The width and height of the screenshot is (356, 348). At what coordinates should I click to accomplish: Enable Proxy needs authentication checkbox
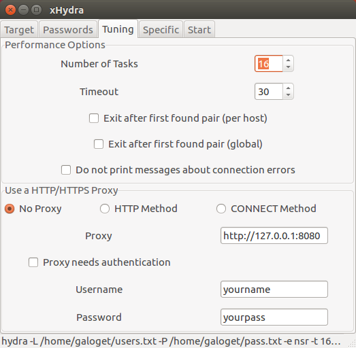pos(33,262)
